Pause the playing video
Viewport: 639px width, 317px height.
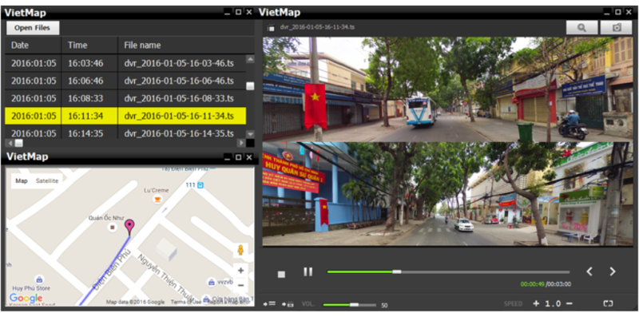coord(308,271)
